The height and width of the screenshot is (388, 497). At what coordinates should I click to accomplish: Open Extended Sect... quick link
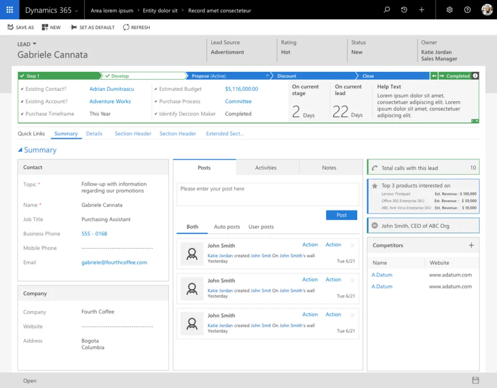(225, 134)
